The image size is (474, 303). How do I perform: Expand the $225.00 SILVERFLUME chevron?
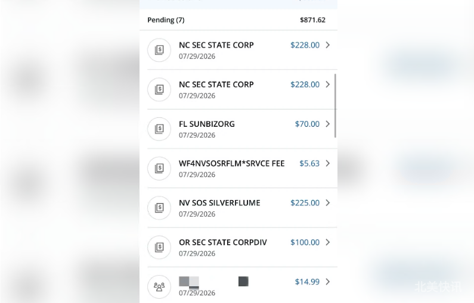coord(328,203)
